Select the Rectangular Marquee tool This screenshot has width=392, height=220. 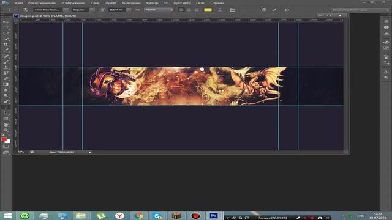[x=6, y=28]
